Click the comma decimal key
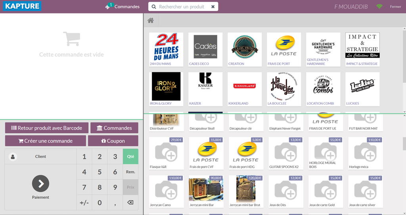Image resolution: width=406 pixels, height=215 pixels. [115, 203]
